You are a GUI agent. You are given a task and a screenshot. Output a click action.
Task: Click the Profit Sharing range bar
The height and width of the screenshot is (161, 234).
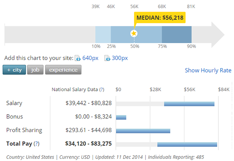[143, 131]
